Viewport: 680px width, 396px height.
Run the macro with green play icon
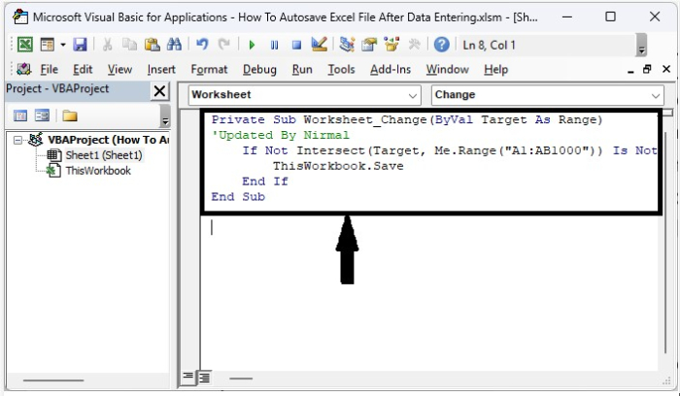[252, 45]
